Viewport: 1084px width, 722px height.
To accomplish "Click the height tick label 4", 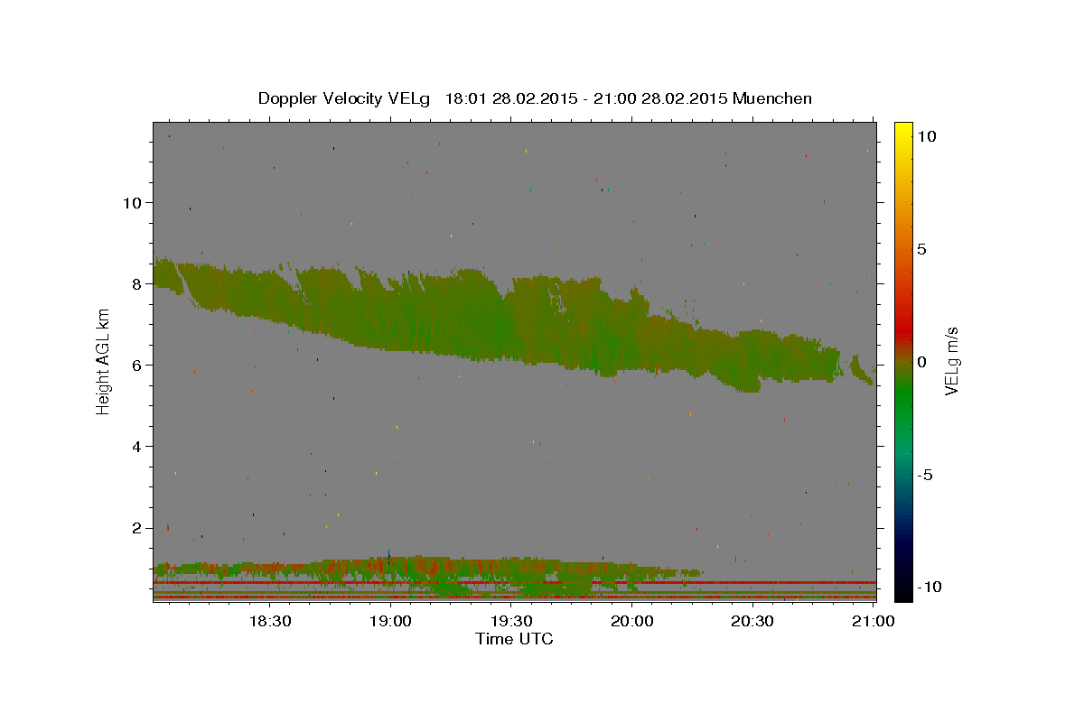I will (136, 446).
